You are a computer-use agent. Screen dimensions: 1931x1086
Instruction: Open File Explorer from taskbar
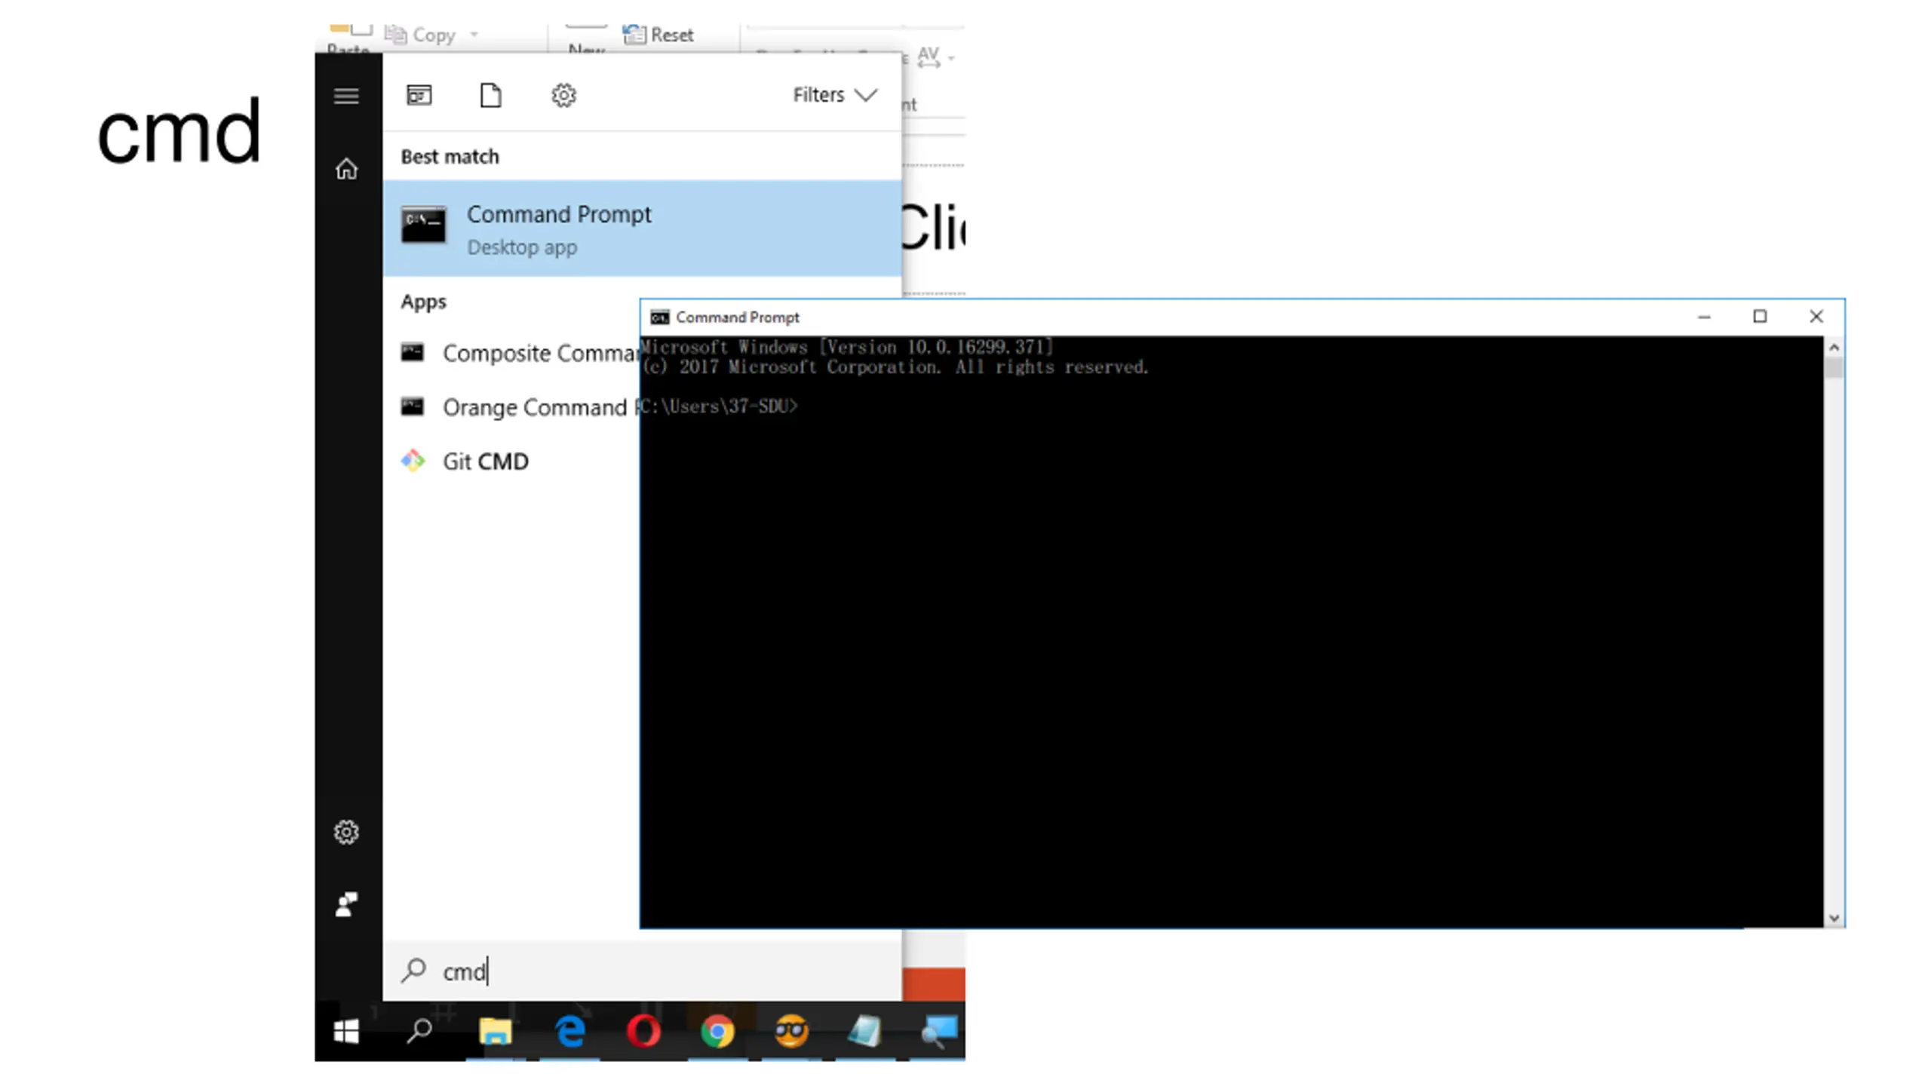496,1031
